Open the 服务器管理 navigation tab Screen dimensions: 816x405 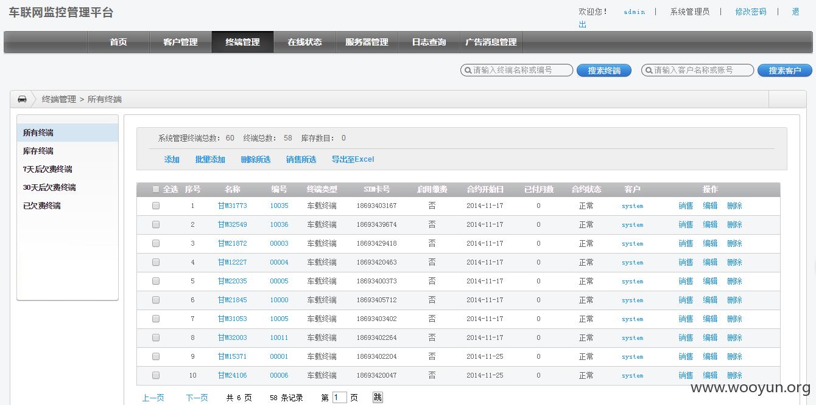coord(367,42)
